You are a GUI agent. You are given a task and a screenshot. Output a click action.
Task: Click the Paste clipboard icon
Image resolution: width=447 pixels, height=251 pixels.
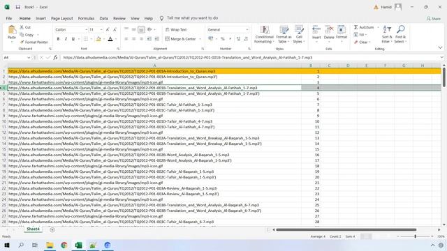[x=12, y=30]
